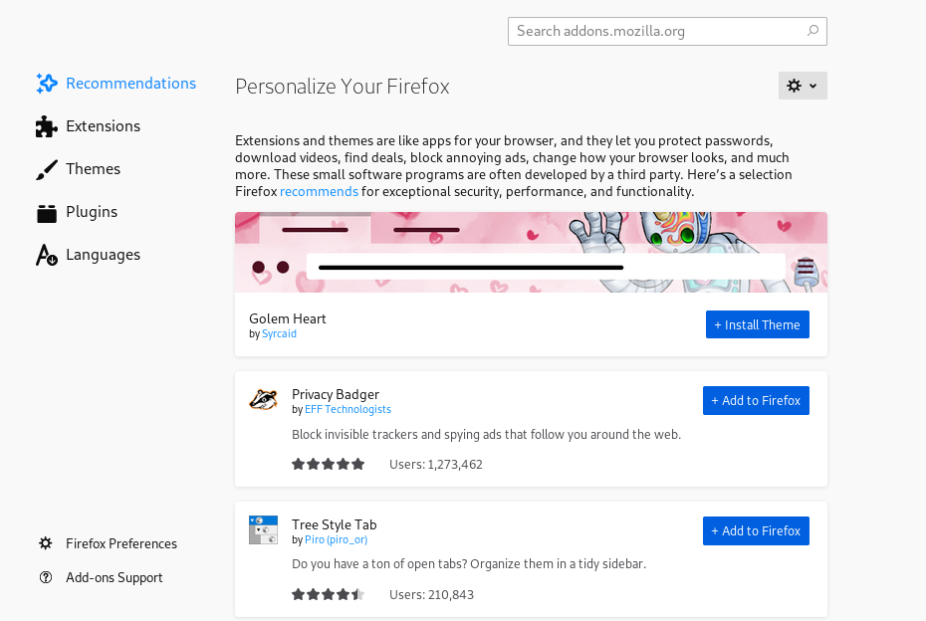Click the magnifying glass search icon
The width and height of the screenshot is (926, 621).
coord(812,31)
